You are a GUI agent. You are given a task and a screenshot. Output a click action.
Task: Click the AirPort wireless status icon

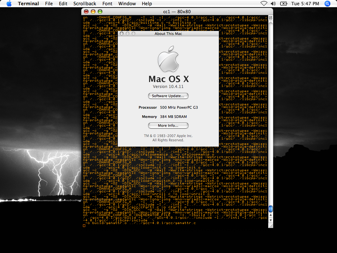point(264,4)
